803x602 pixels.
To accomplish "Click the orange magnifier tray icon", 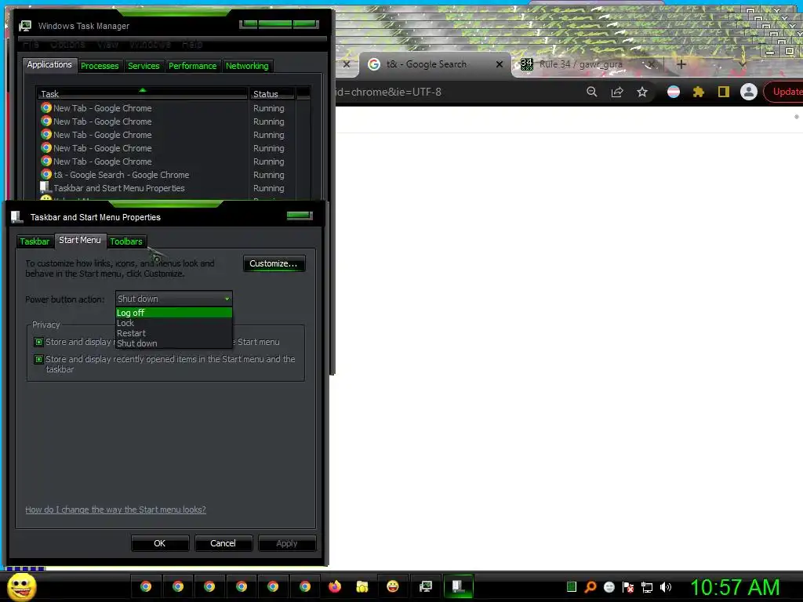I will pyautogui.click(x=590, y=587).
